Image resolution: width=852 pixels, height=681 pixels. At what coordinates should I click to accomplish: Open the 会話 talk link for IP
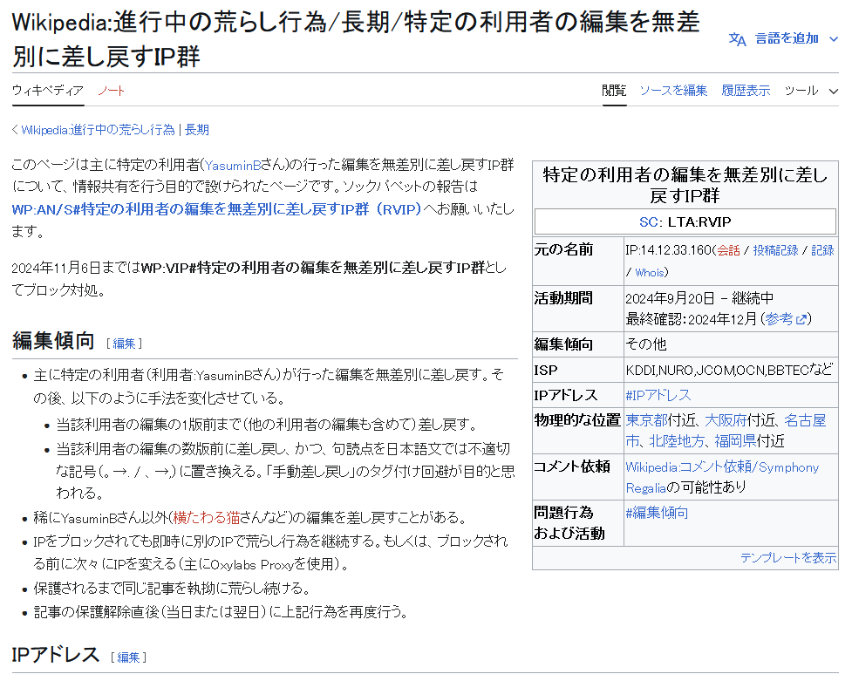[728, 250]
